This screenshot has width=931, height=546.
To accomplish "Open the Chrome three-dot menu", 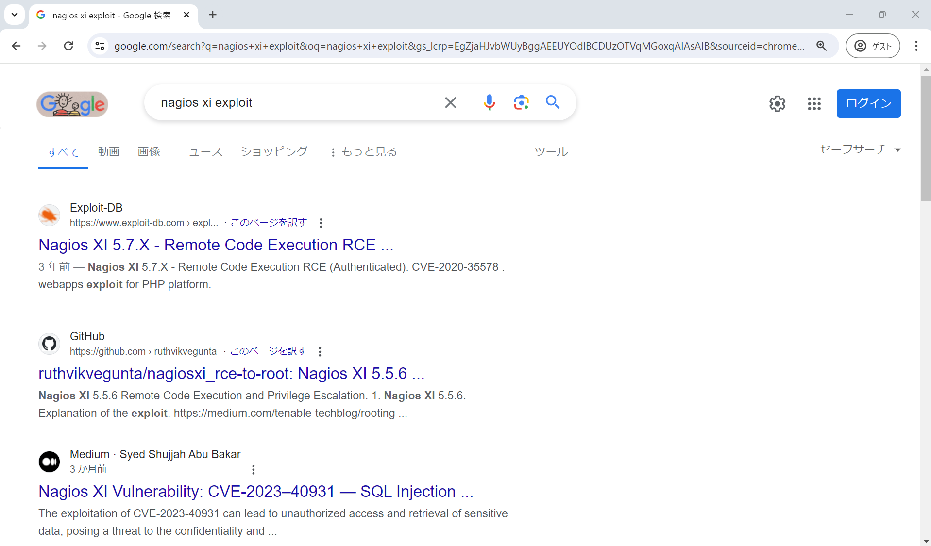I will (916, 46).
